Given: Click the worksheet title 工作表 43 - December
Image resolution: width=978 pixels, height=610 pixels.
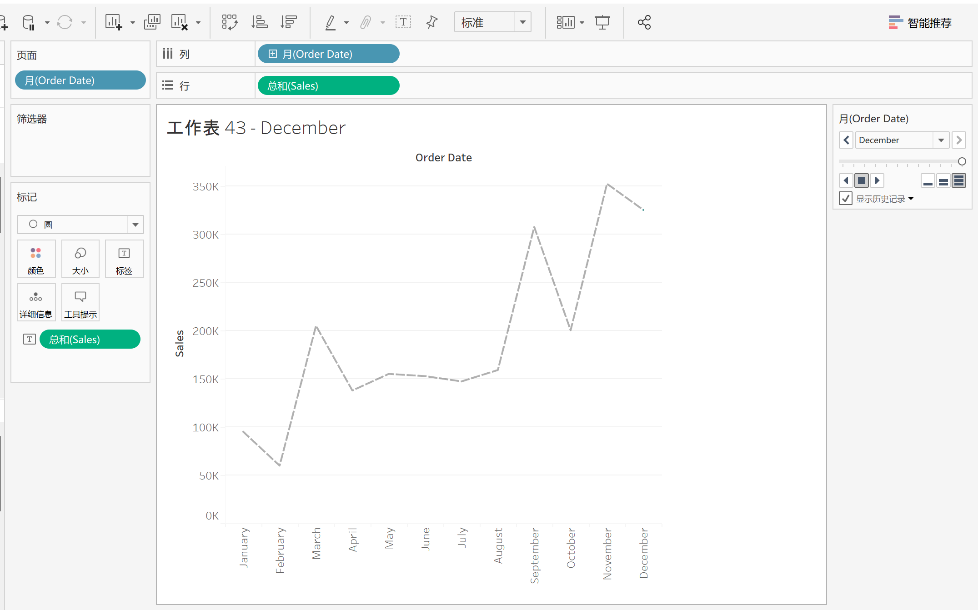Looking at the screenshot, I should pyautogui.click(x=256, y=128).
